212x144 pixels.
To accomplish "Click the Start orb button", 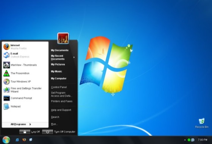I will 6,140.
